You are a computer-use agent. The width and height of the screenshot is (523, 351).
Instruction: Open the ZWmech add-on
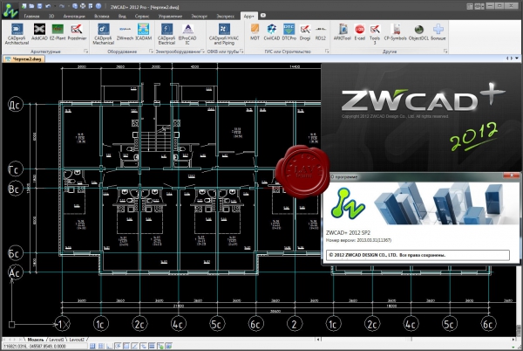pos(125,32)
